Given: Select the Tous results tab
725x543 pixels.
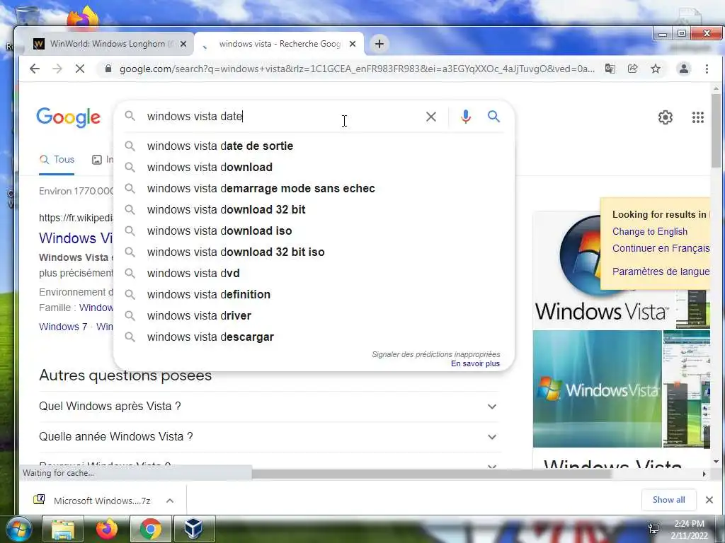Looking at the screenshot, I should [x=57, y=160].
